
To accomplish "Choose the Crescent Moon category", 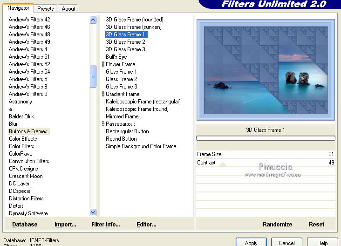I will [26, 176].
